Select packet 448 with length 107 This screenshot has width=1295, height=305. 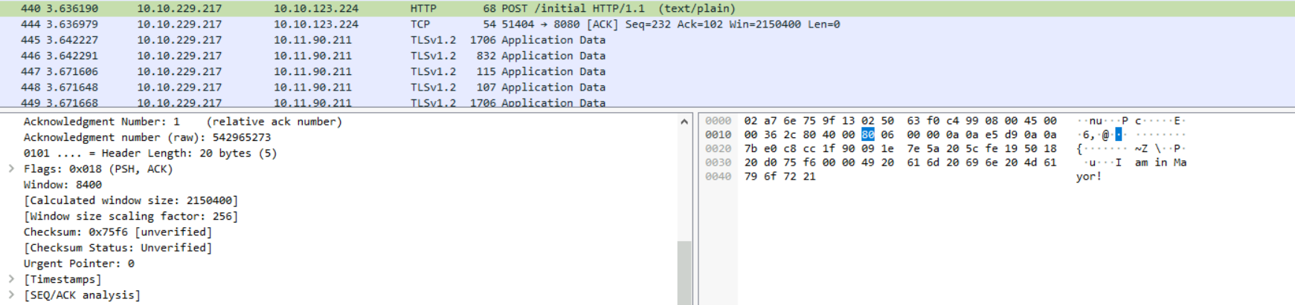click(372, 87)
